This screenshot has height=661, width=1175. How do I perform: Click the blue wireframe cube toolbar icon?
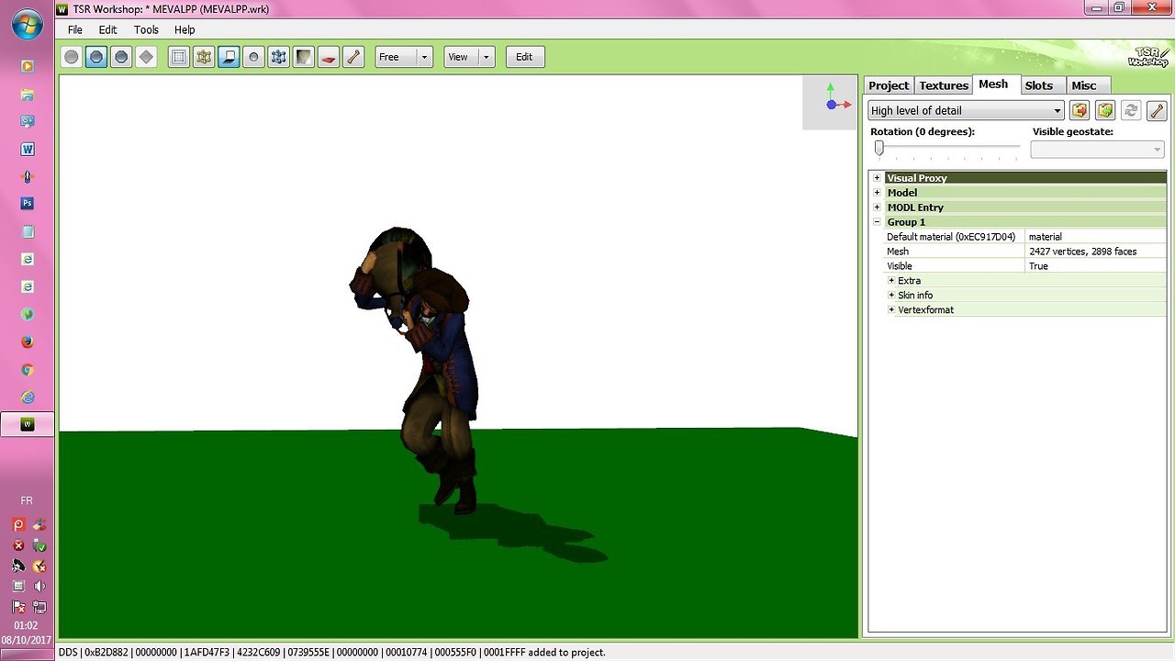coord(278,57)
